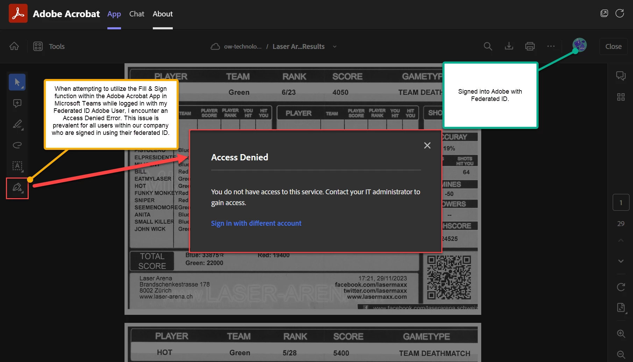Zoom in on the document
Image resolution: width=633 pixels, height=362 pixels.
[x=621, y=334]
